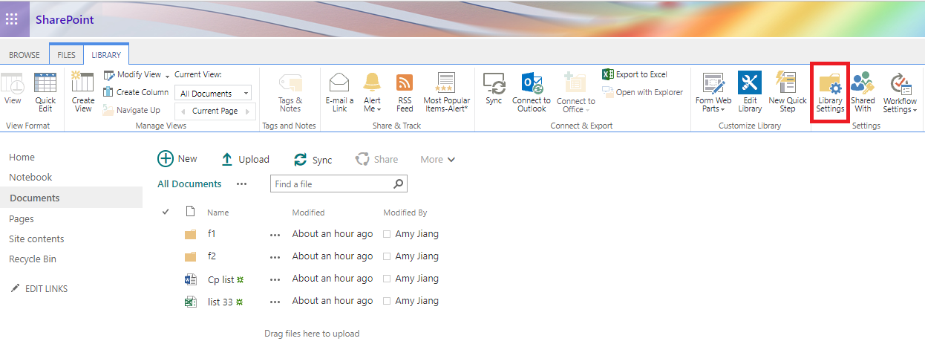Click the New document button

coord(177,159)
